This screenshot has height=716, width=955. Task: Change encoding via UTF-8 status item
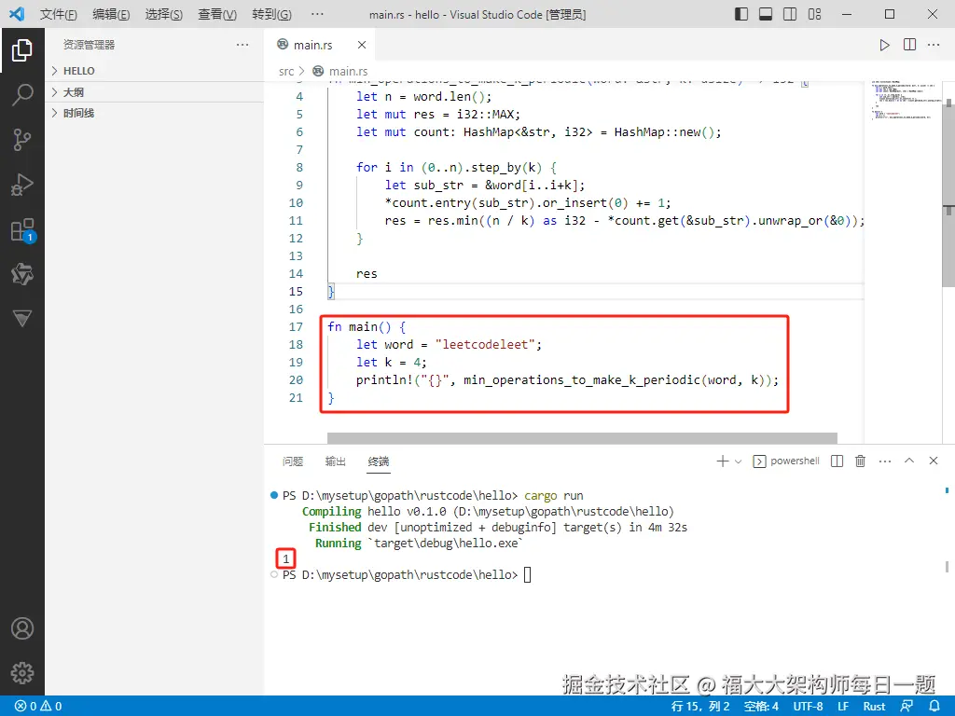pyautogui.click(x=808, y=707)
